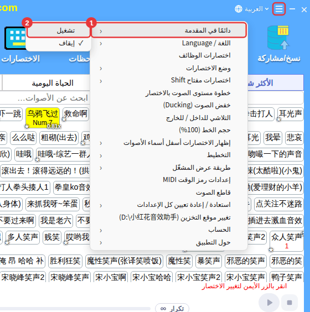This screenshot has height=312, width=310.
Task: Expand وضع الاختصارات submenu
Action: [x=169, y=68]
